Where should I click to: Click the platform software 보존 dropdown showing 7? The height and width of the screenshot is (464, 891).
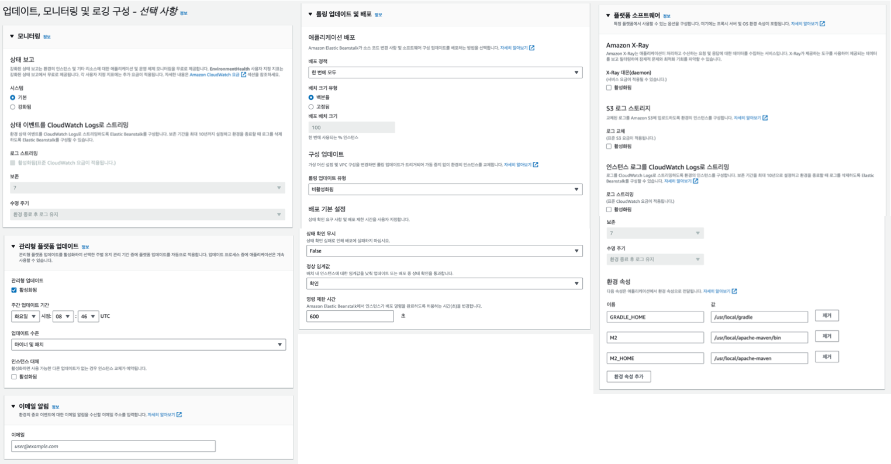tap(655, 233)
